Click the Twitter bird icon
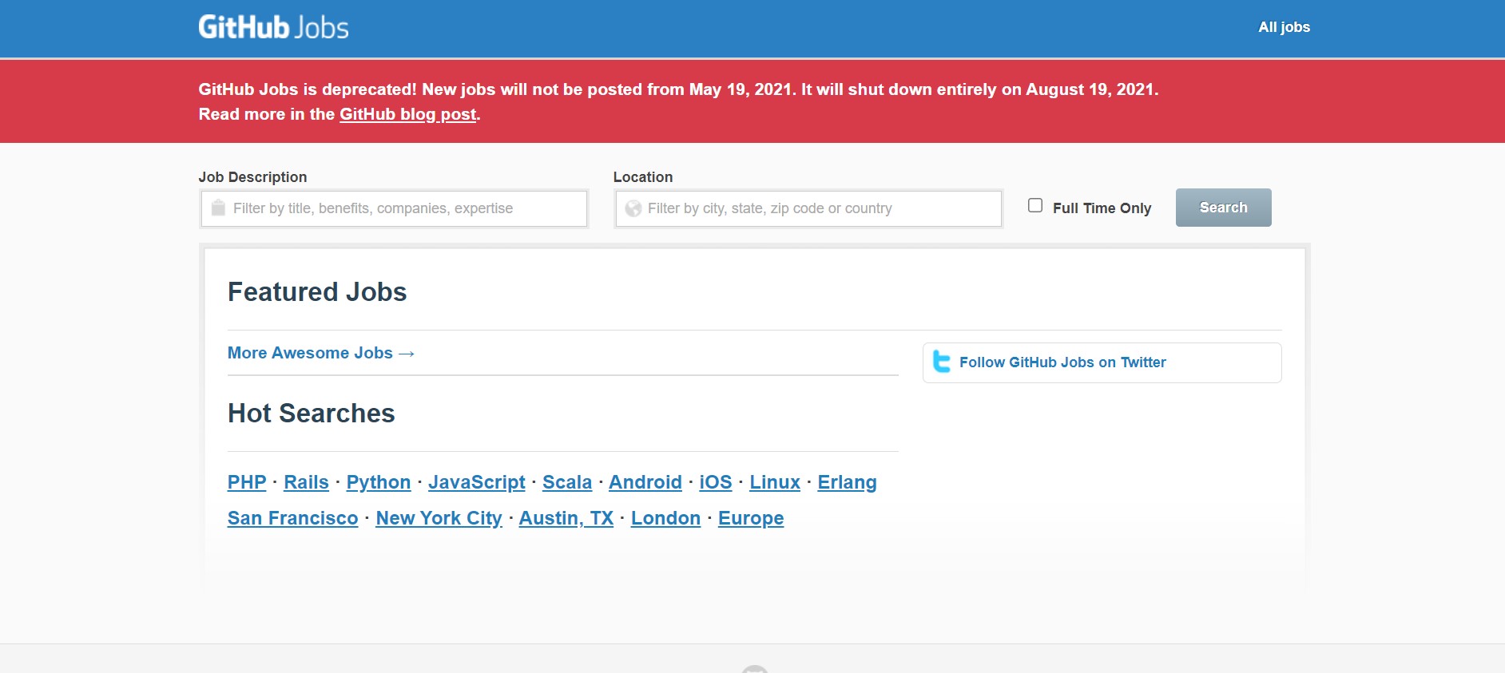Image resolution: width=1505 pixels, height=673 pixels. (x=942, y=362)
